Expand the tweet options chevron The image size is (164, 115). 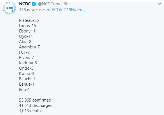159,4
